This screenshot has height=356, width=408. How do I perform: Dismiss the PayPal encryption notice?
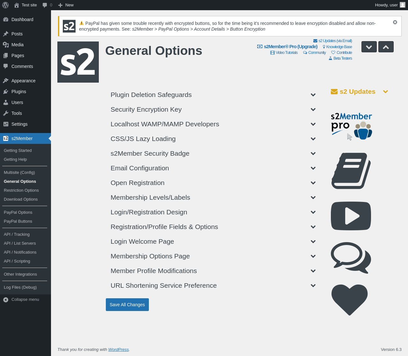(x=395, y=22)
